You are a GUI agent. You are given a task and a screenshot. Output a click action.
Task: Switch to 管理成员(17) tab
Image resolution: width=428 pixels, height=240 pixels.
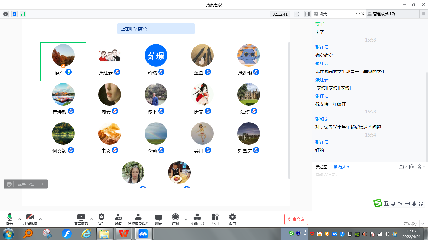384,14
